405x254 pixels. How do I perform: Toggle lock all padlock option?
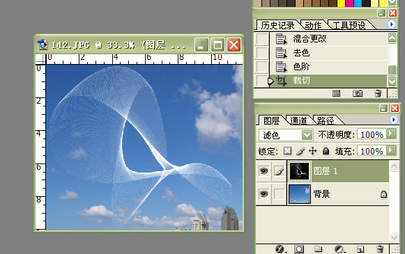tap(326, 151)
